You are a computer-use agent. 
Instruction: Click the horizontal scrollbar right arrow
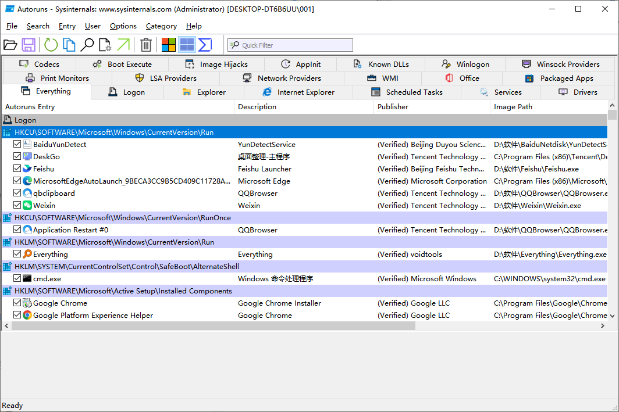tap(603, 325)
